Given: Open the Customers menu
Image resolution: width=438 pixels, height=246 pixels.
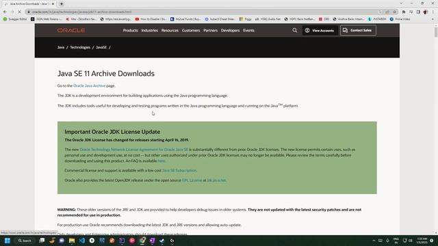Looking at the screenshot, I should click(x=191, y=30).
